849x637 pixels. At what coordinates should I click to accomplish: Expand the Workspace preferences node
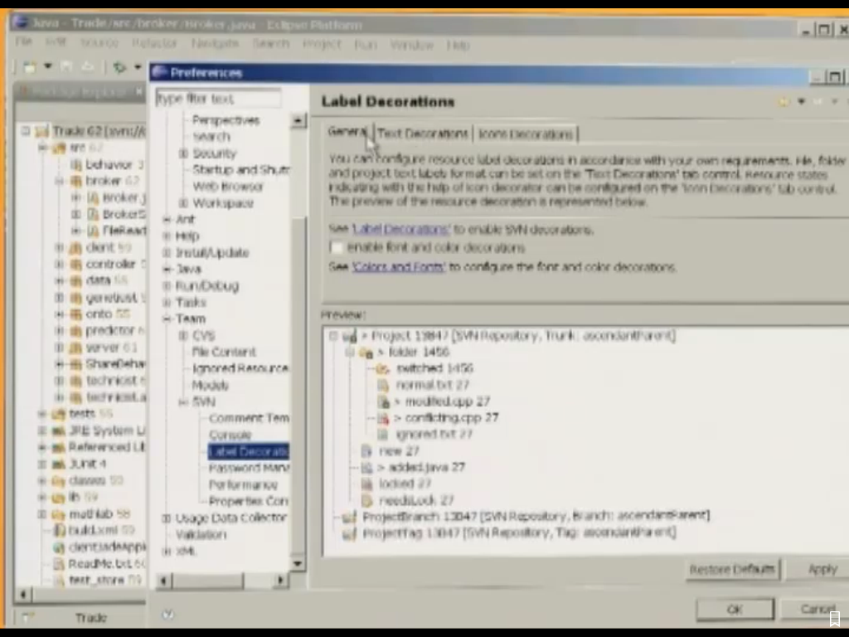click(183, 204)
